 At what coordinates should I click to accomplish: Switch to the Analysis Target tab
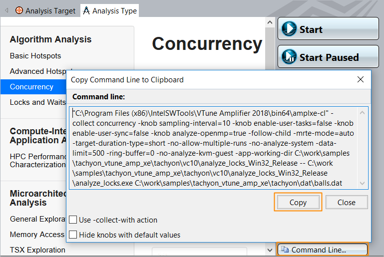coord(45,10)
